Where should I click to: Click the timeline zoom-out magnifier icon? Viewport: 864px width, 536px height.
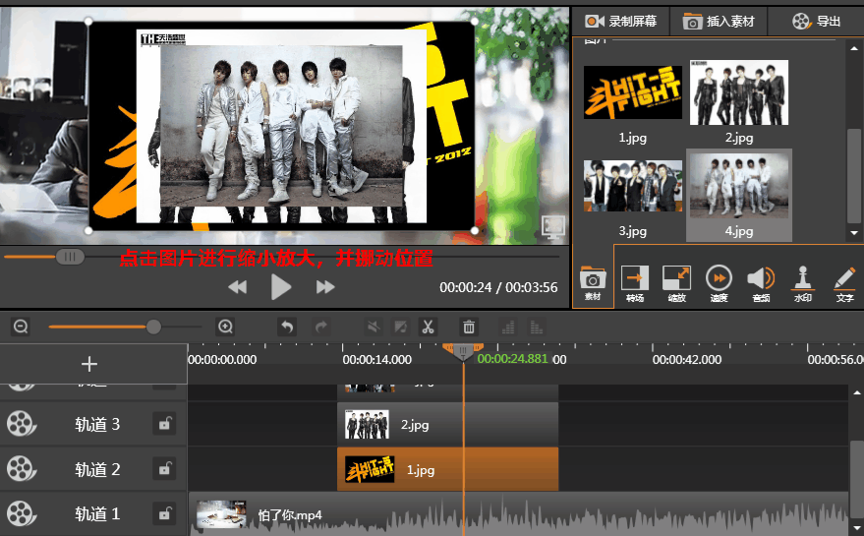[x=21, y=327]
